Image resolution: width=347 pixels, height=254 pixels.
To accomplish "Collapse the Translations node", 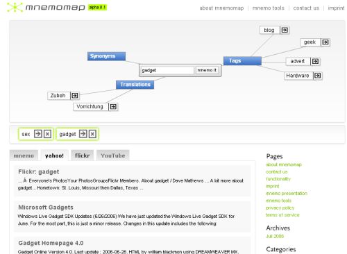I will point(135,85).
